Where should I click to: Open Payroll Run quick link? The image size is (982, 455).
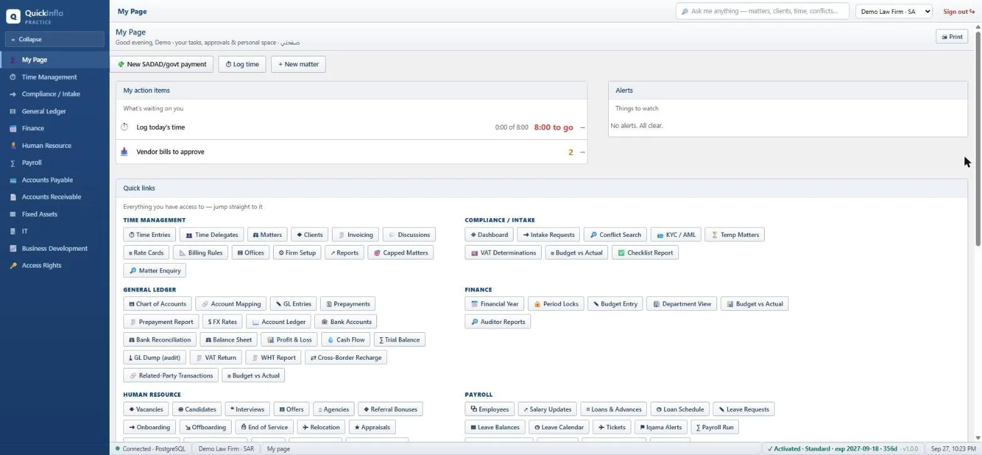click(715, 427)
